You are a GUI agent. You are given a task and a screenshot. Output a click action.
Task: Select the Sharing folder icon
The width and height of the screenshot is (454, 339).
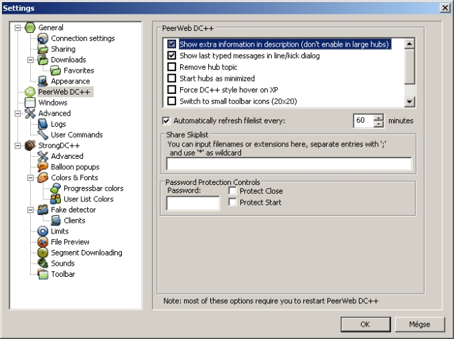tap(42, 49)
